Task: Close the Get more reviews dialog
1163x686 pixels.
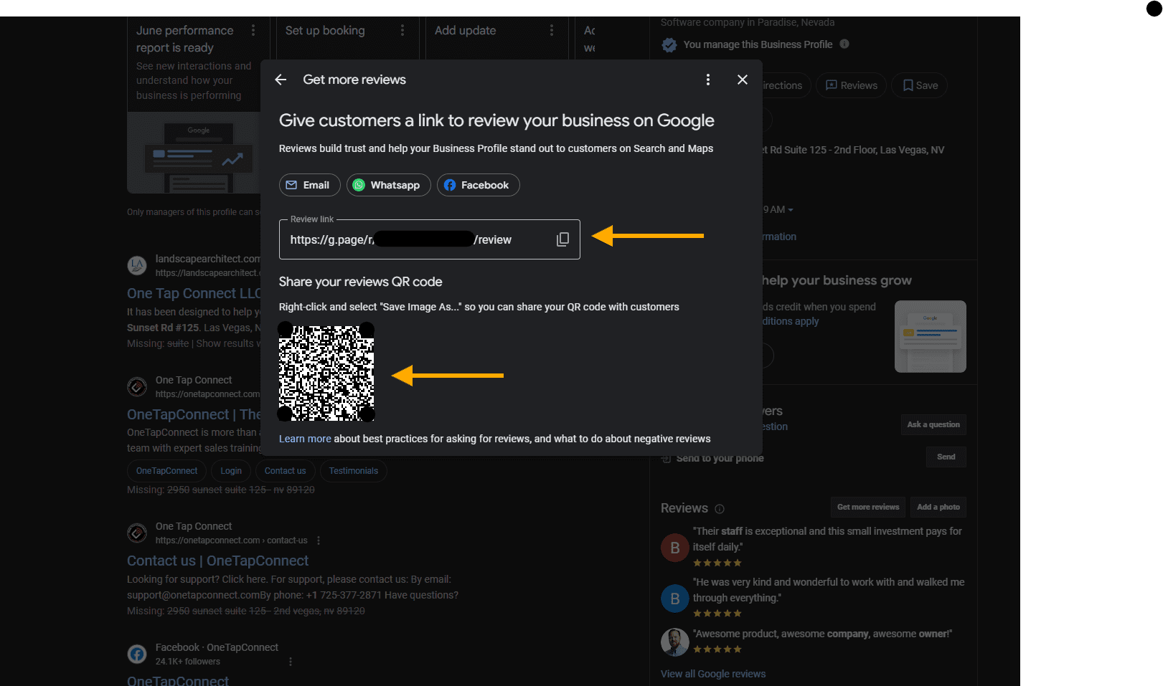Action: pyautogui.click(x=743, y=80)
